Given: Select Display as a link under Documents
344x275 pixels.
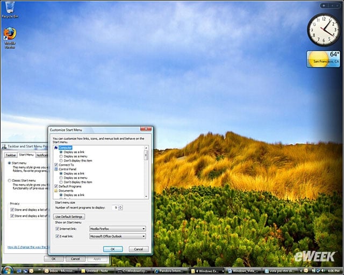Looking at the screenshot, I should 61,195.
